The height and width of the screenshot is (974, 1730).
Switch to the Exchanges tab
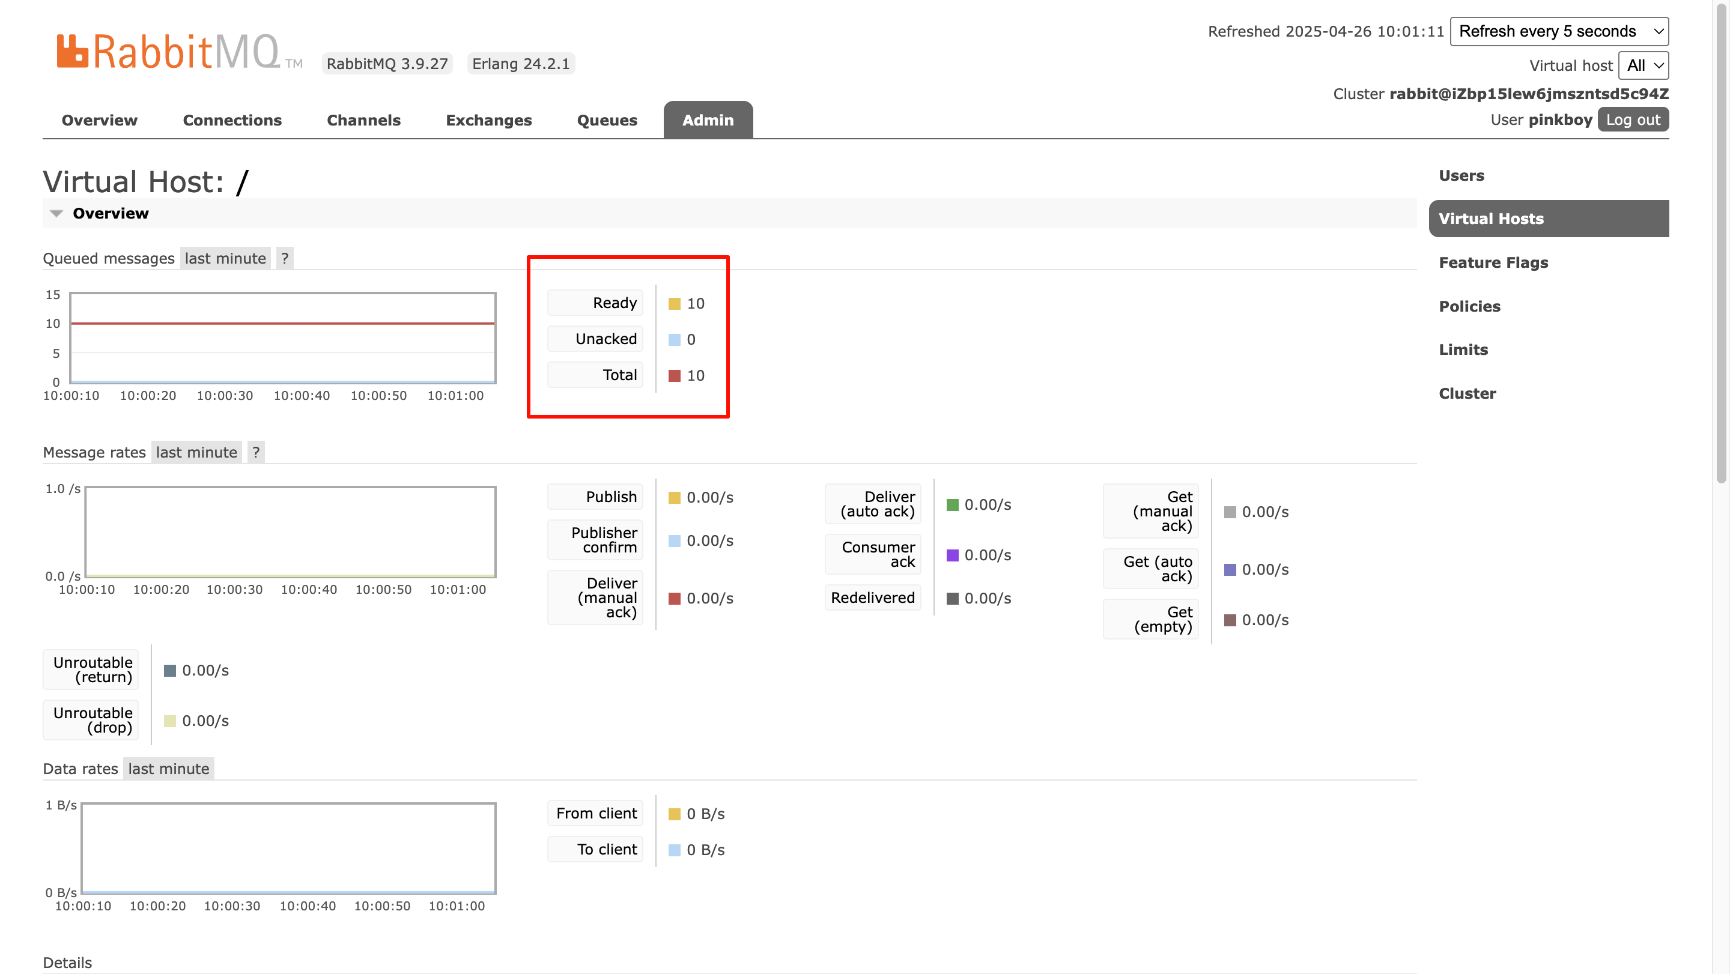point(488,120)
